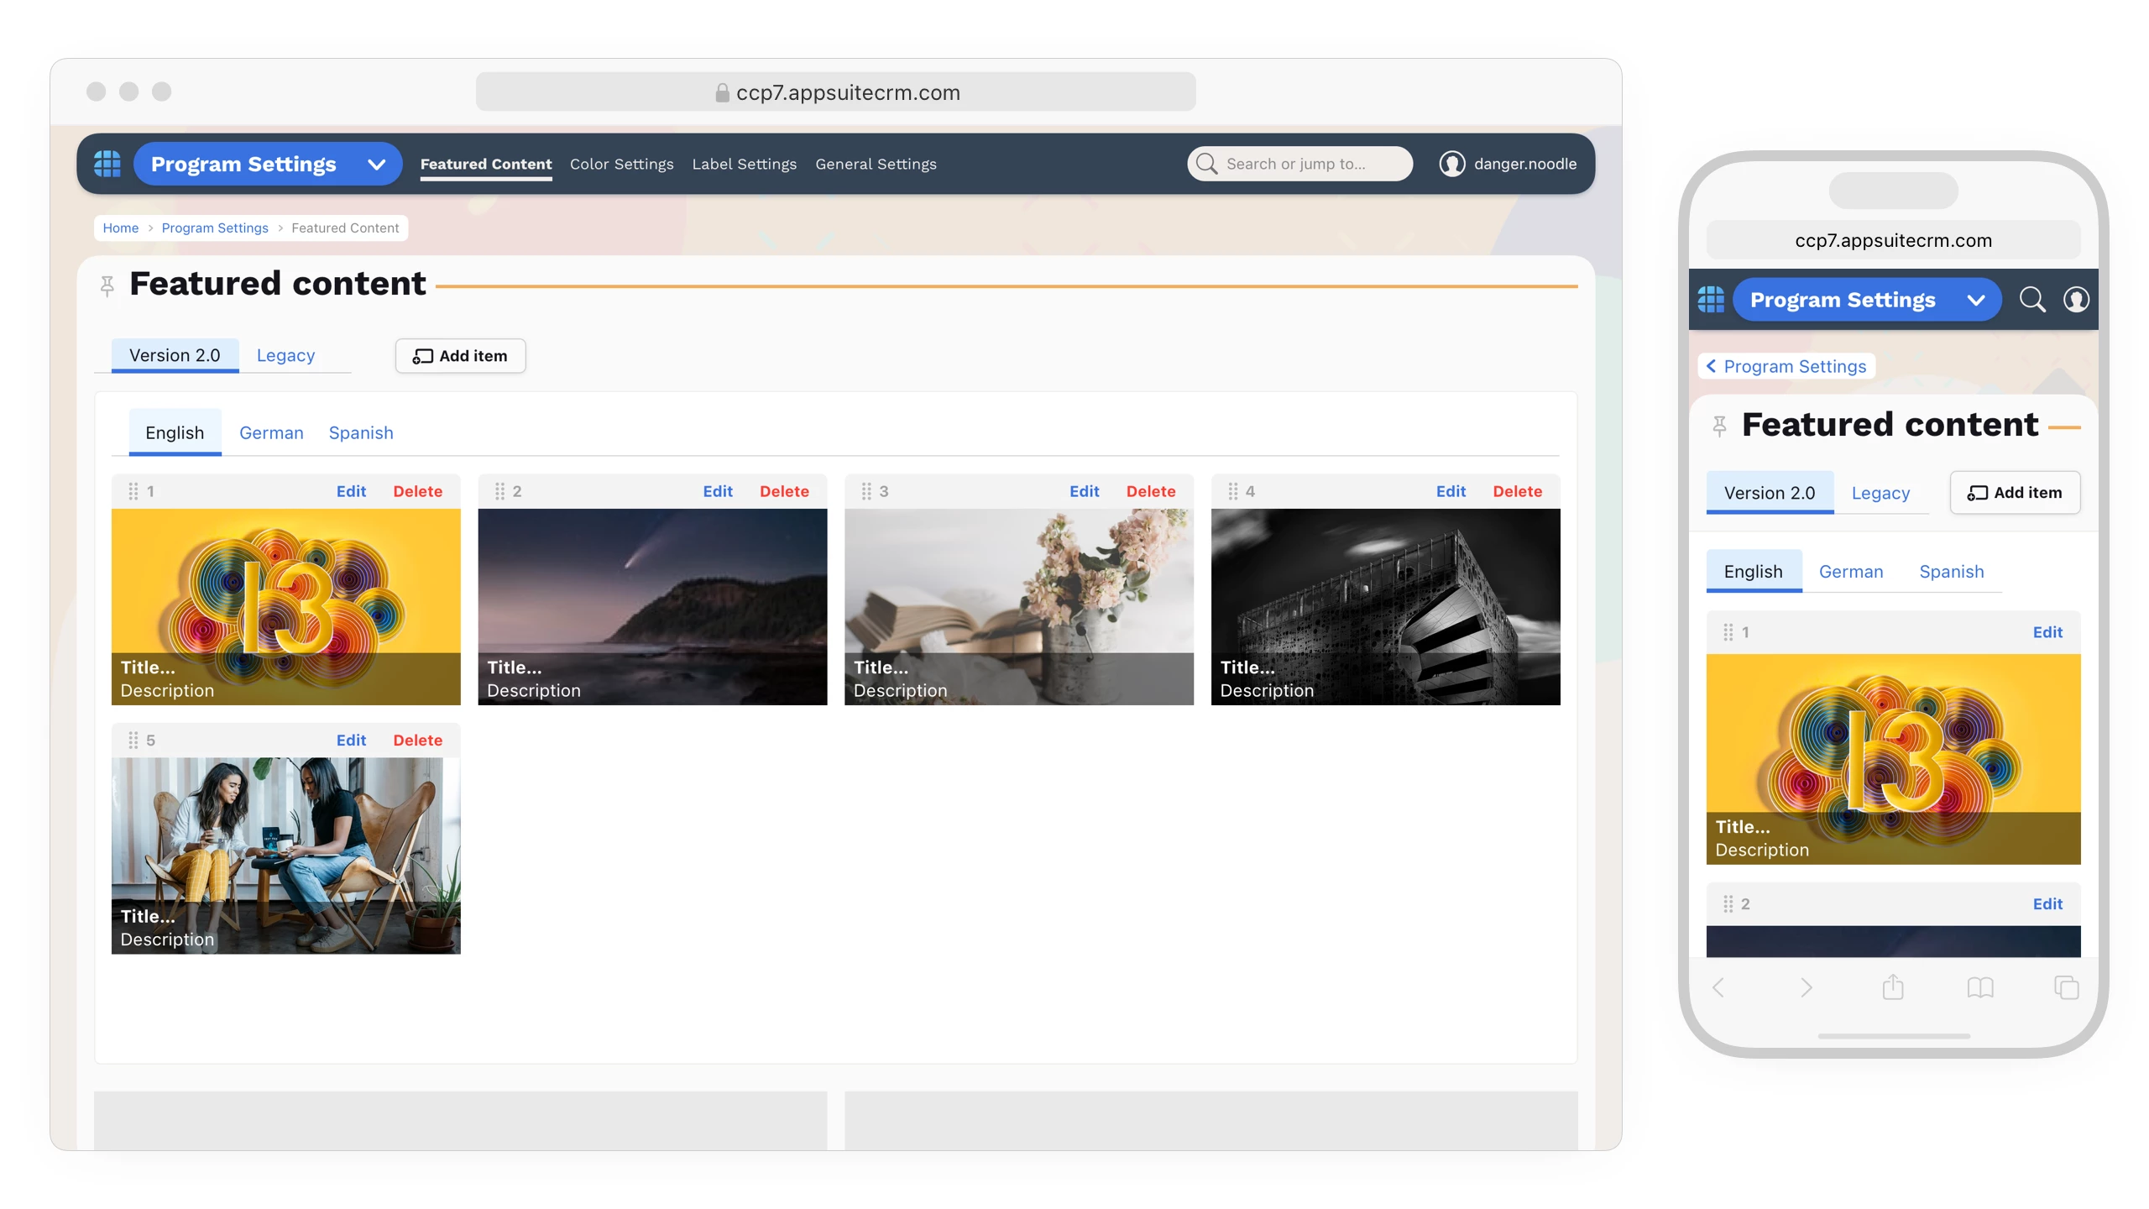Tap the mobile user profile icon
Viewport: 2149px width, 1209px height.
click(2075, 300)
